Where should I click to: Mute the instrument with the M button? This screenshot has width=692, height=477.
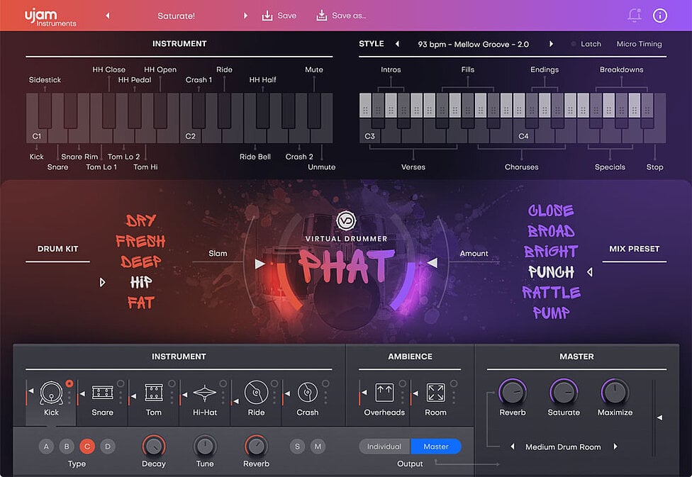318,446
